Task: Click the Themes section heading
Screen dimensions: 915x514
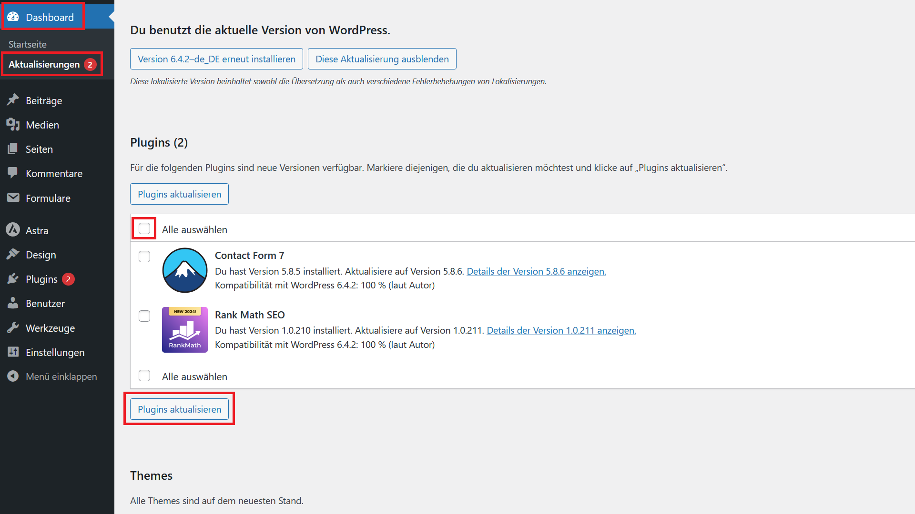Action: pos(151,475)
